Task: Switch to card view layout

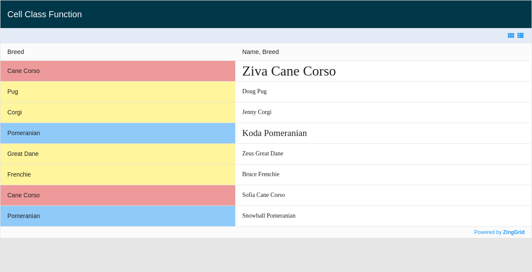Action: click(x=511, y=35)
